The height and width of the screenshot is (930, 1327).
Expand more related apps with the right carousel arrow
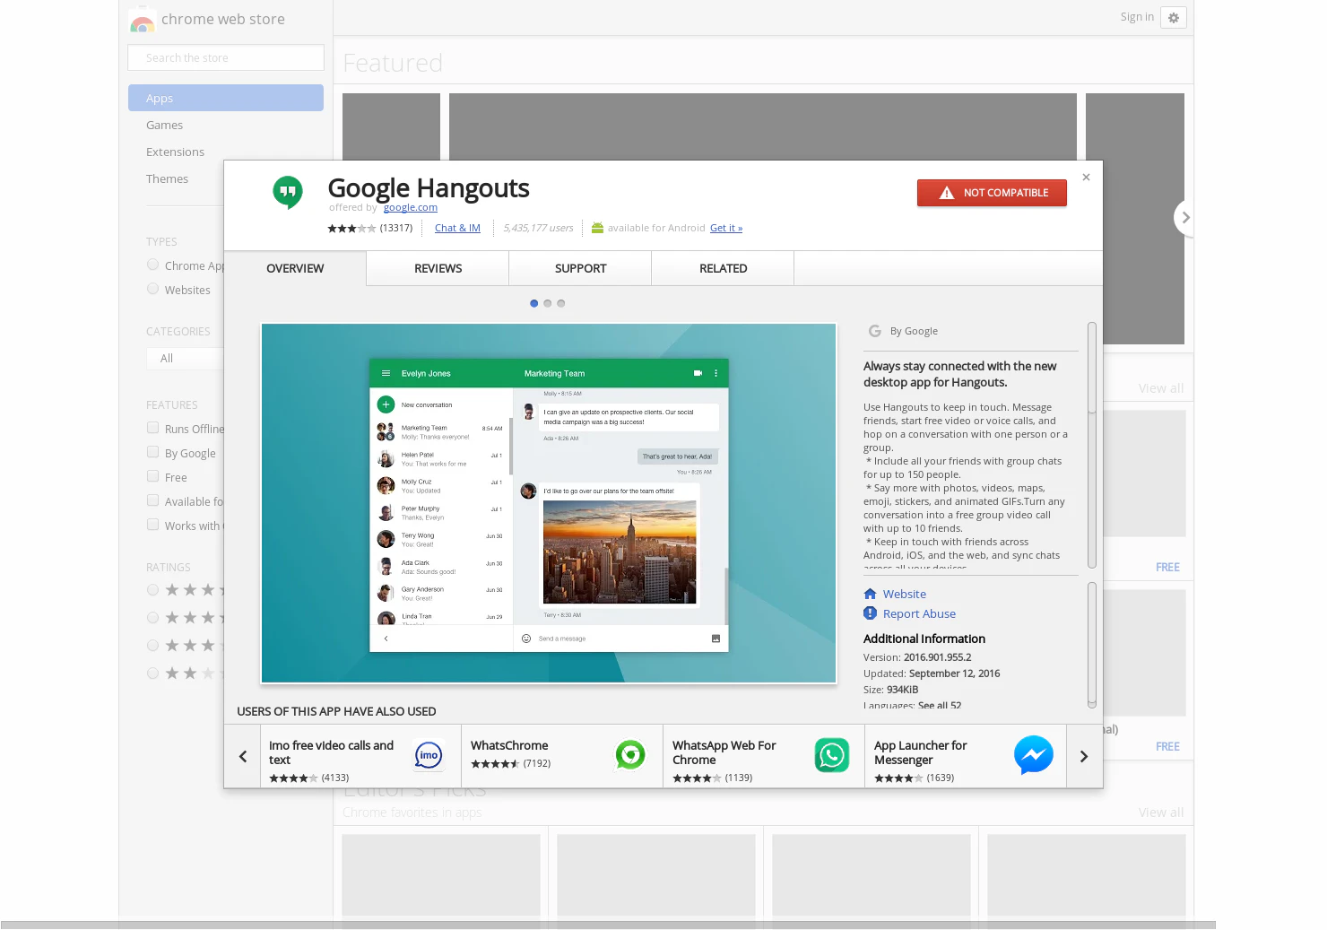(1084, 755)
